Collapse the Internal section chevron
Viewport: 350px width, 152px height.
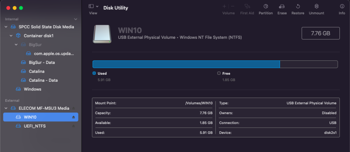click(x=76, y=19)
